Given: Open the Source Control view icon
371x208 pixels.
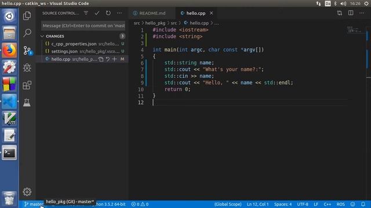Looking at the screenshot, I should 27,50.
